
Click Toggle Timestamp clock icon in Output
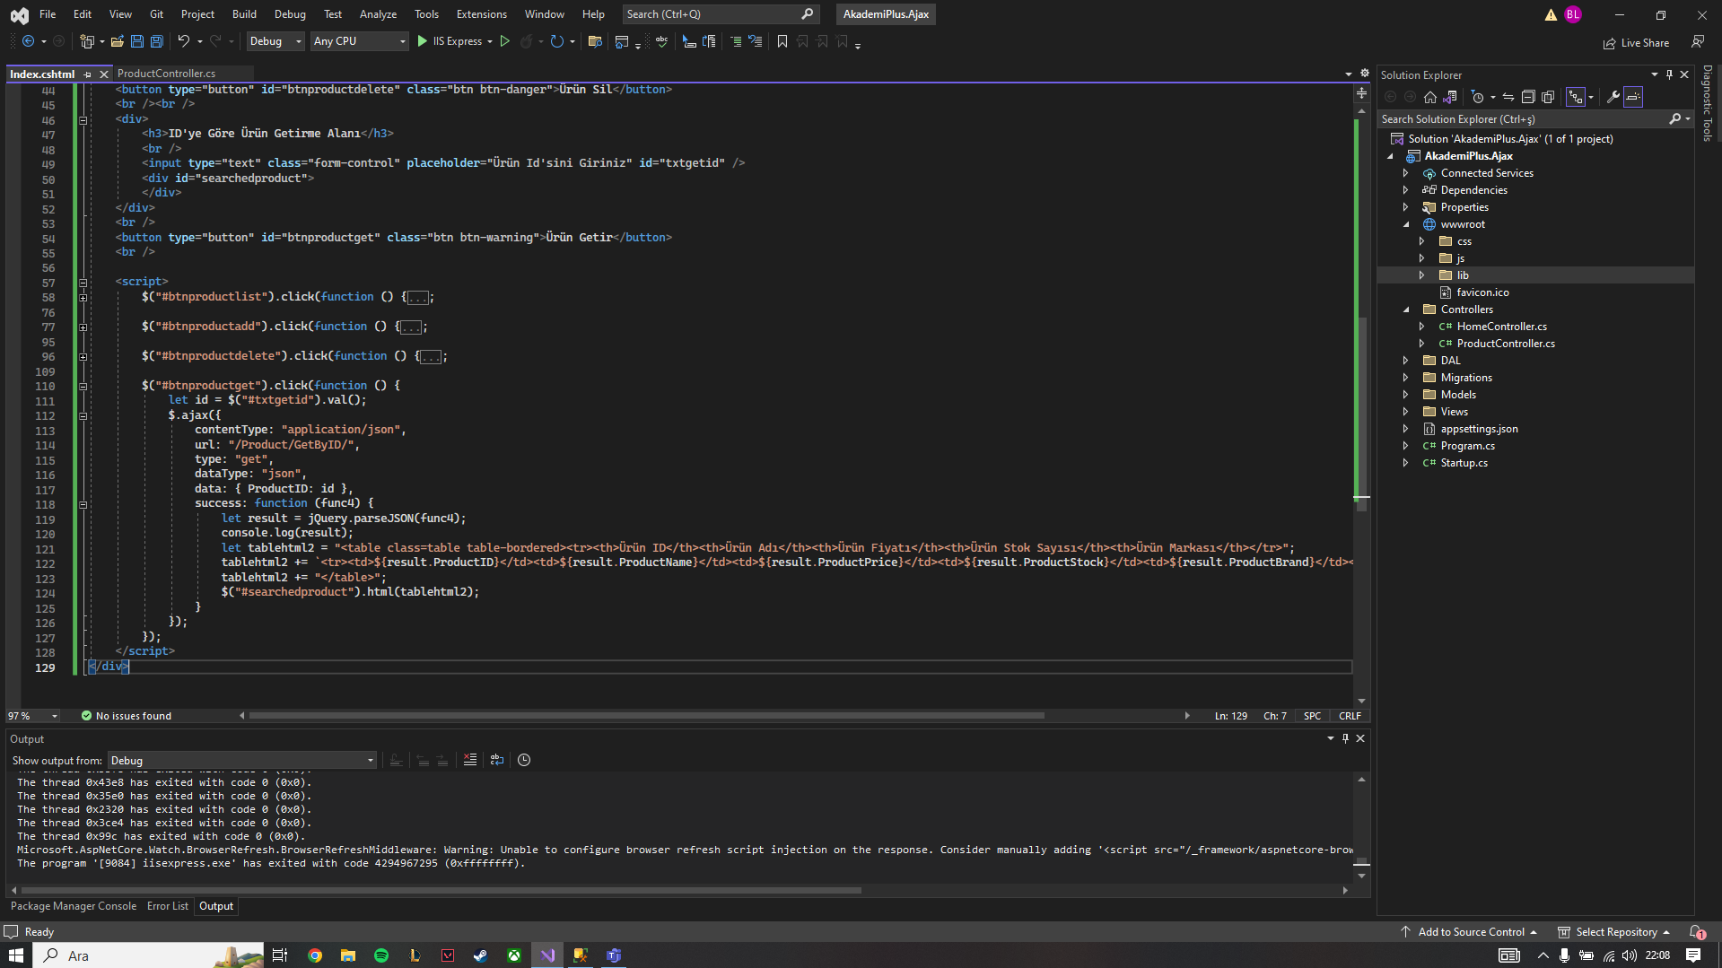pos(524,760)
